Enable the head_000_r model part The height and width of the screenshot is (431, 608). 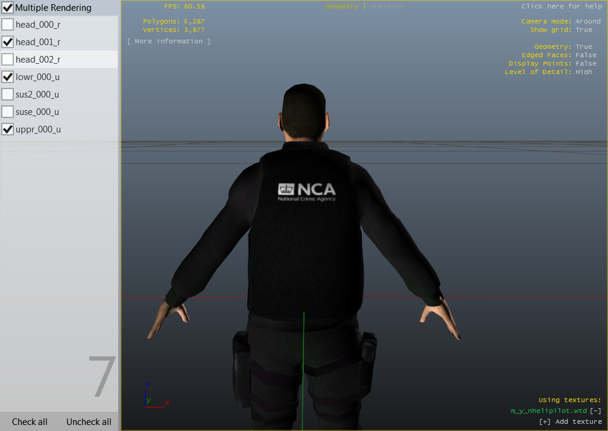[x=8, y=25]
